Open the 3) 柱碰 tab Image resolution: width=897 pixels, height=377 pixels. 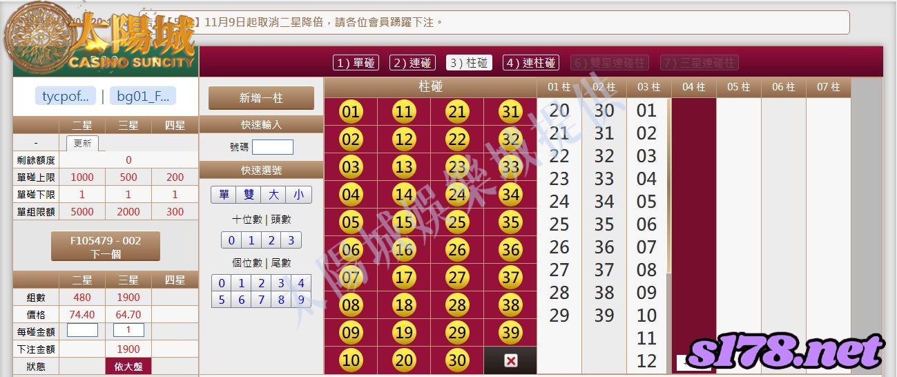click(x=469, y=63)
